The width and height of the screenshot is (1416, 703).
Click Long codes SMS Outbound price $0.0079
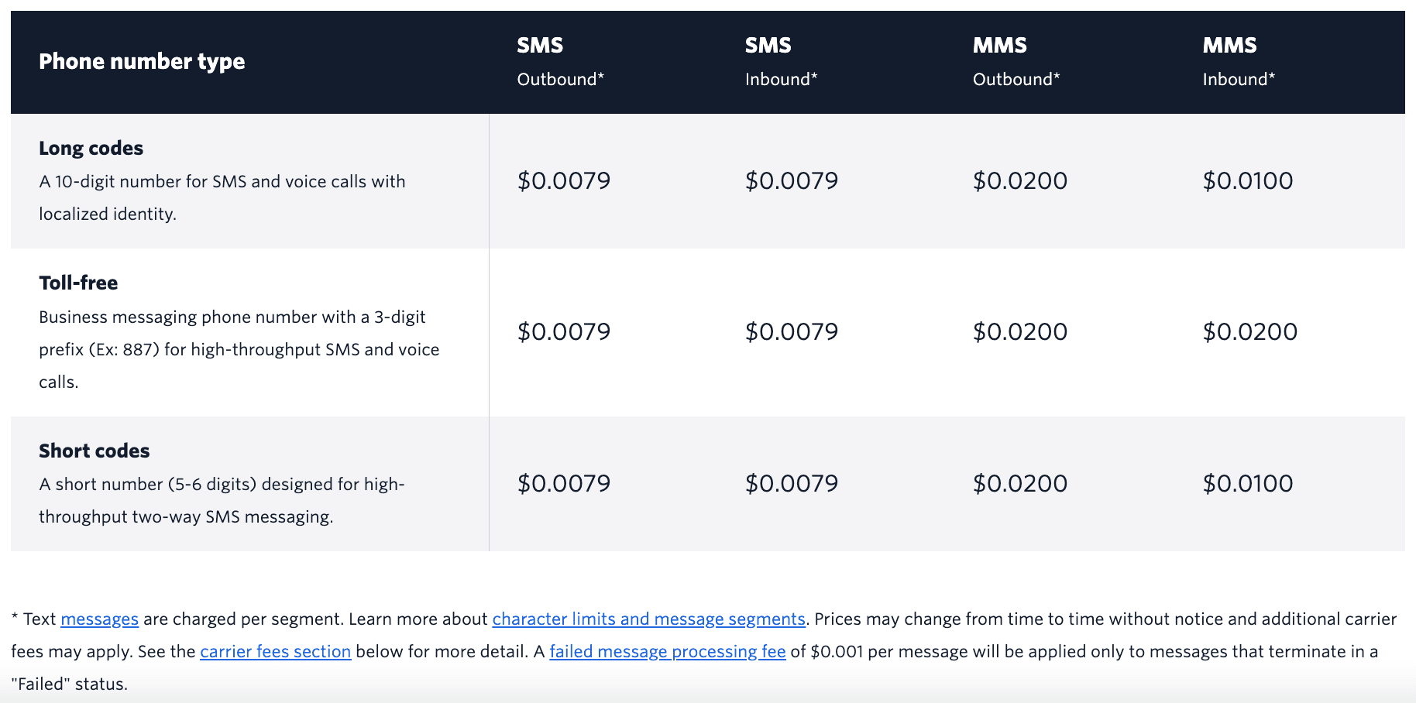pyautogui.click(x=564, y=180)
